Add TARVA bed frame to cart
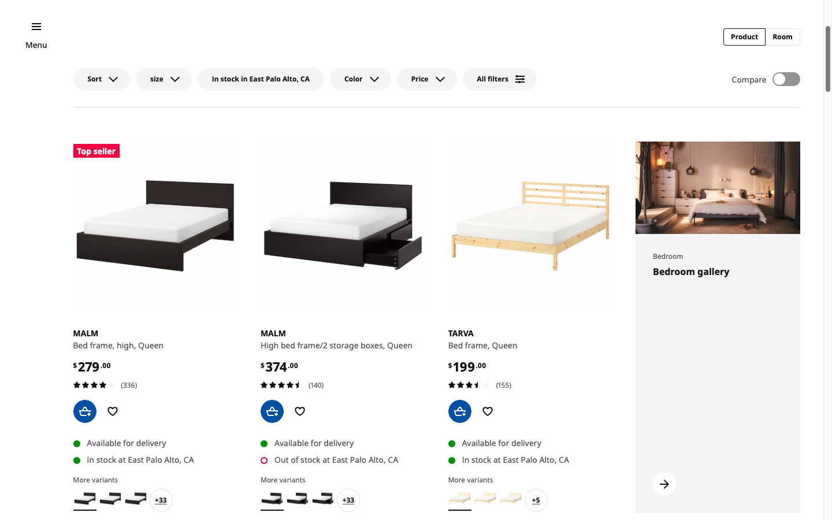832x520 pixels. [x=460, y=411]
